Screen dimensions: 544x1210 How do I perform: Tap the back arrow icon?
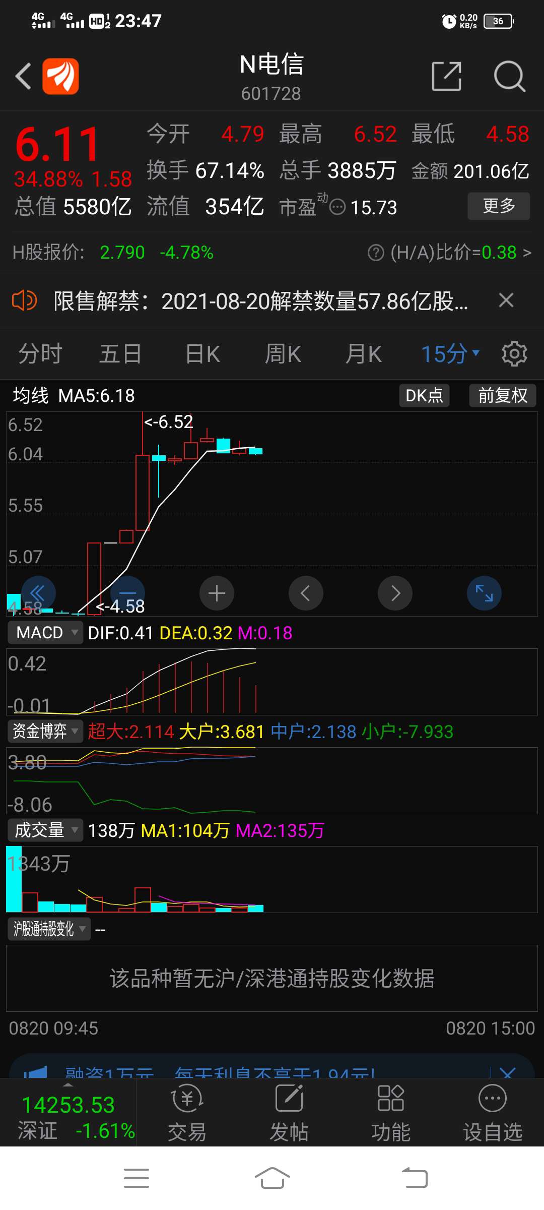pyautogui.click(x=23, y=76)
